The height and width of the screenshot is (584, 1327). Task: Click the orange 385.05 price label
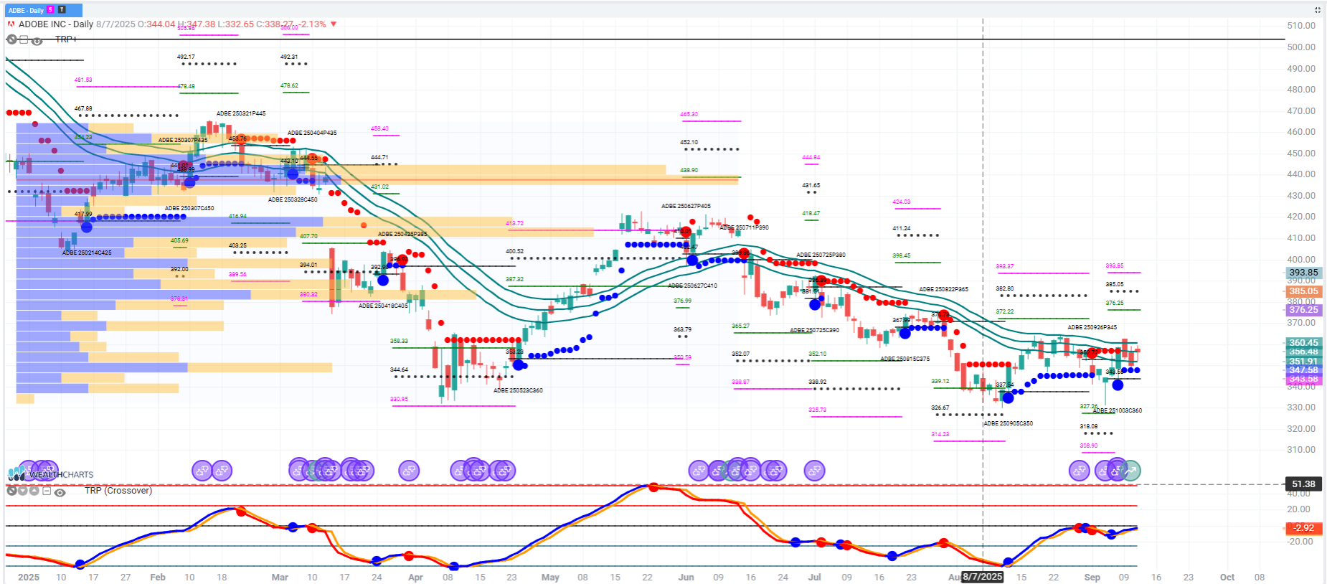point(1303,291)
